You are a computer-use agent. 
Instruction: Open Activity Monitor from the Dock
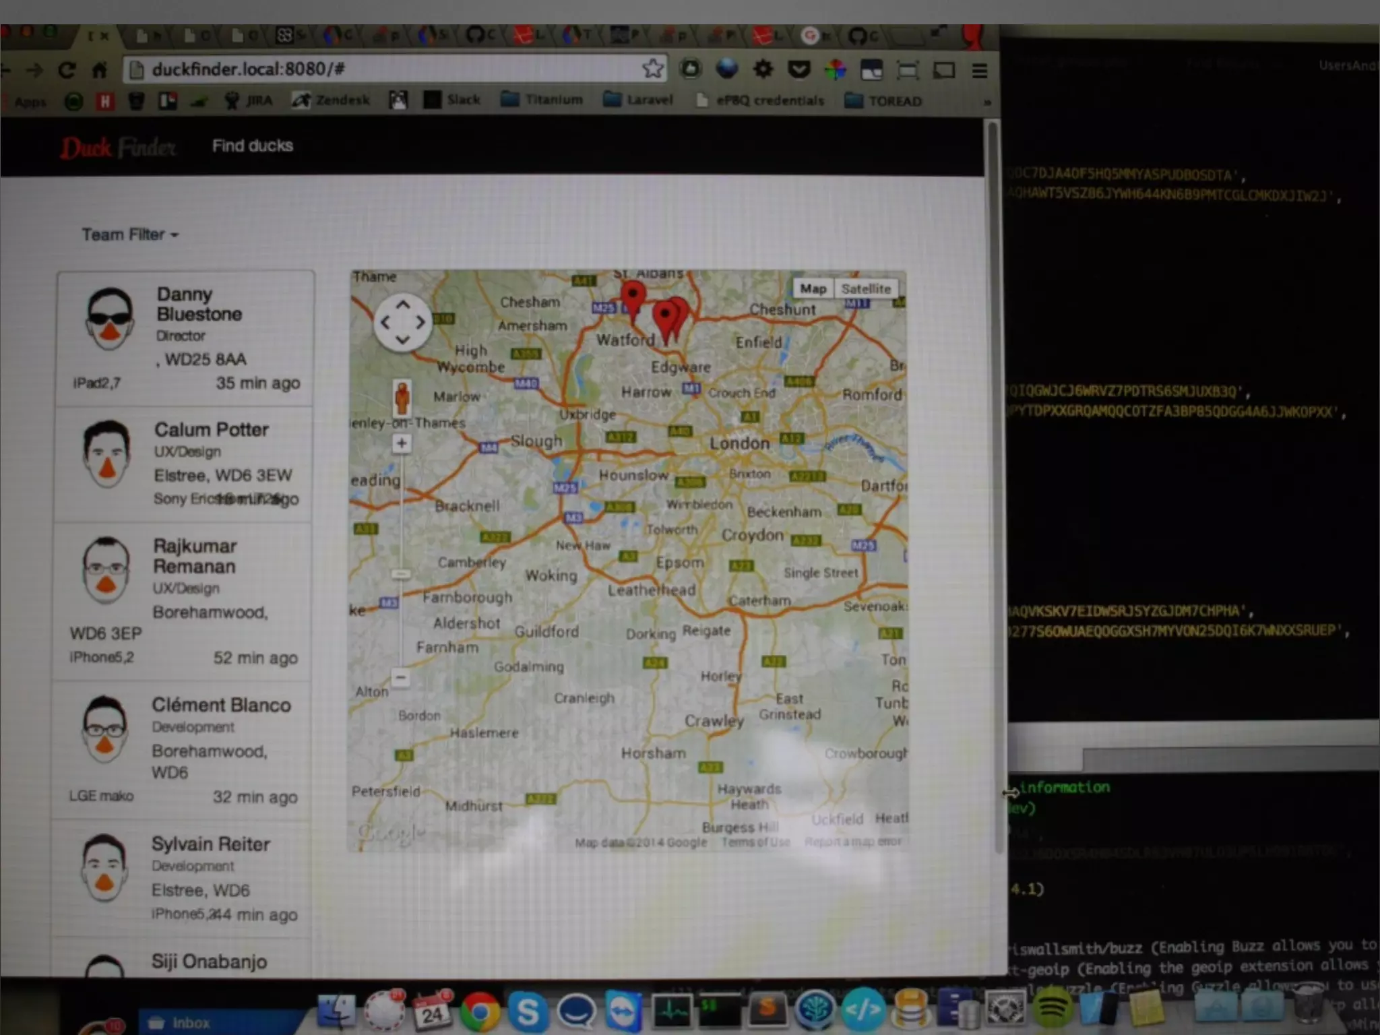[x=671, y=1010]
